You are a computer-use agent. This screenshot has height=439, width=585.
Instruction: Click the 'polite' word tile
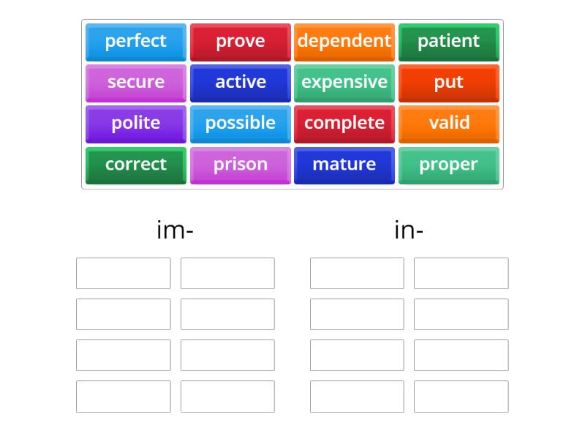tap(135, 124)
